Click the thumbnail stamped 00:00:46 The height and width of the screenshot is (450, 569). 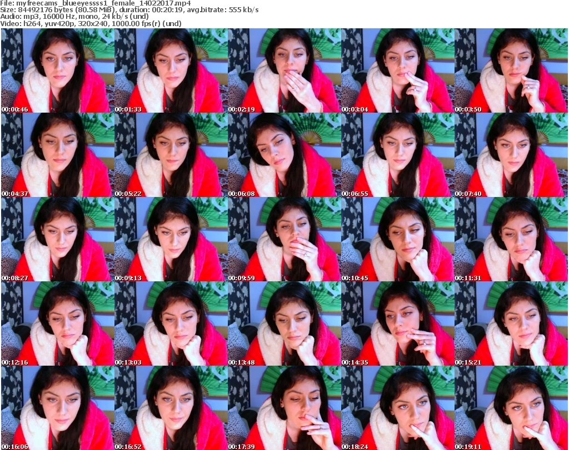point(57,70)
